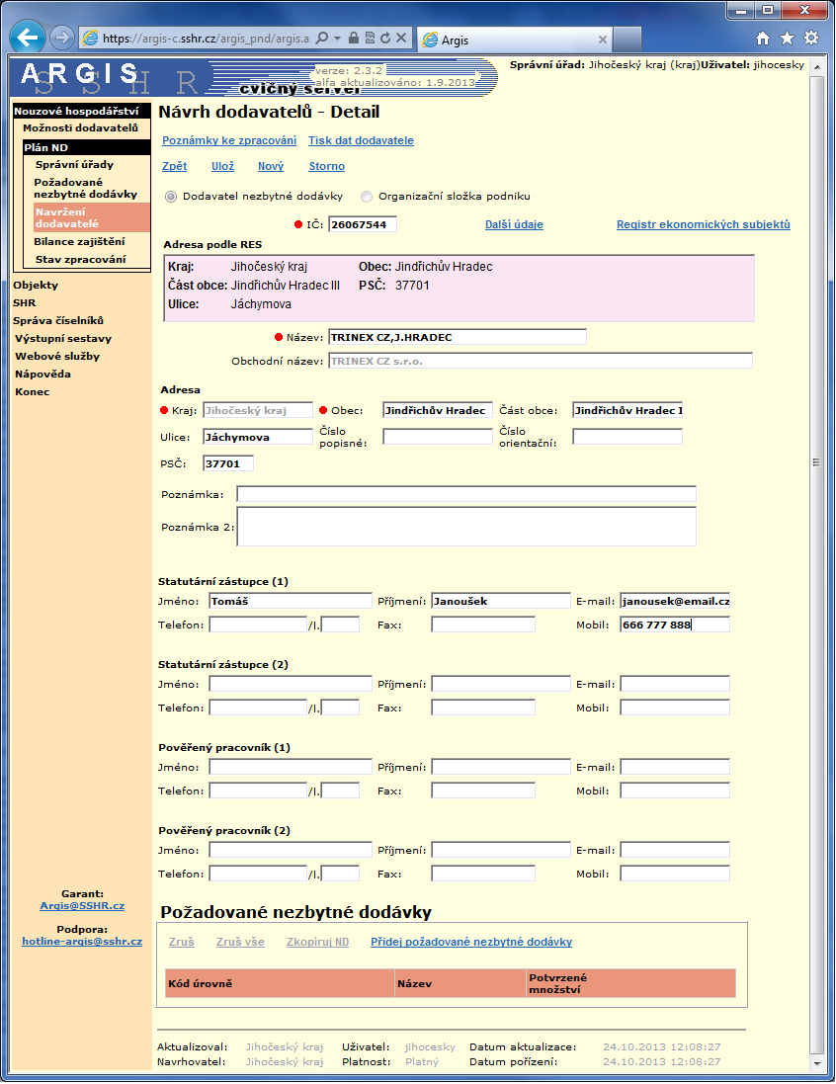836x1084 pixels.
Task: Click the security lock icon in address bar
Action: click(x=354, y=38)
